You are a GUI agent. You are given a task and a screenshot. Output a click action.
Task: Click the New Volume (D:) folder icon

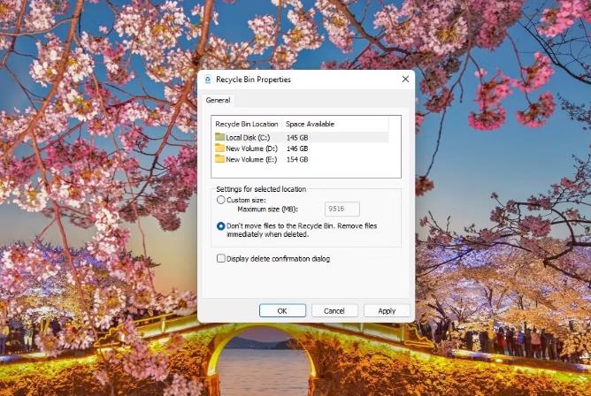pos(219,148)
